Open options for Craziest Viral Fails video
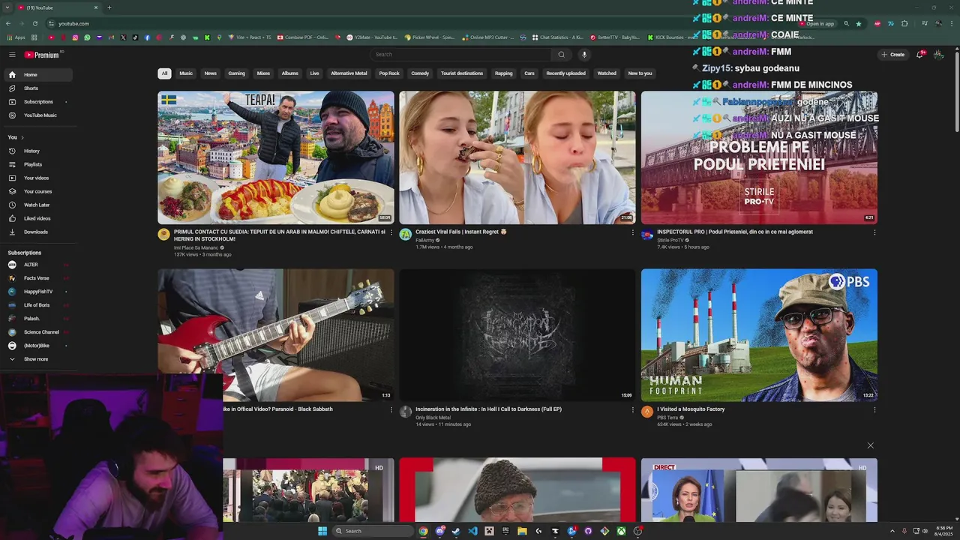The width and height of the screenshot is (960, 540). [632, 232]
